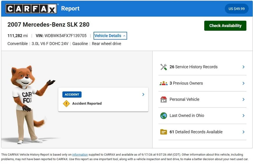
Task: Click the 3.0L V6 F DOHC 24V text
Action: point(50,44)
